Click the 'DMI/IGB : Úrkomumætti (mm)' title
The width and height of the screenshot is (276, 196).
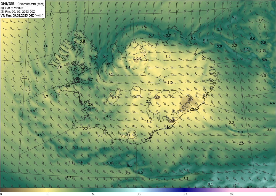(x=22, y=4)
